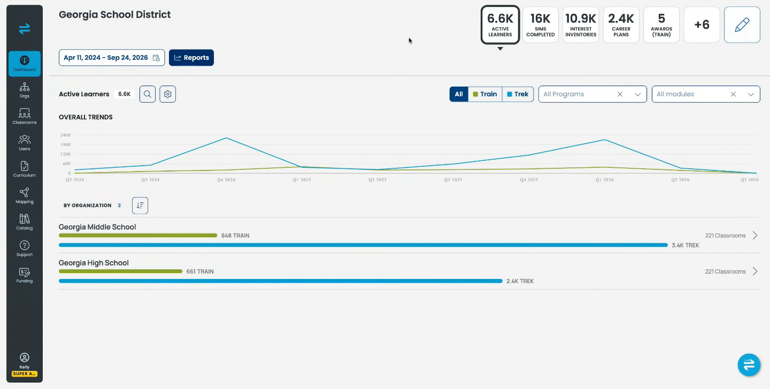Image resolution: width=770 pixels, height=389 pixels.
Task: Go to Orgs in sidebar
Action: coord(25,90)
